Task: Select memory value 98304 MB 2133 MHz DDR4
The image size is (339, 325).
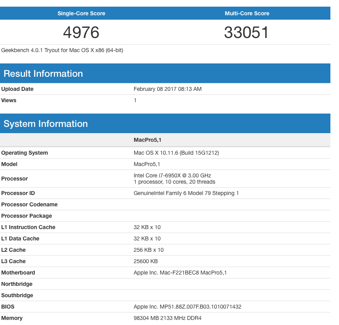Action: coord(168,318)
